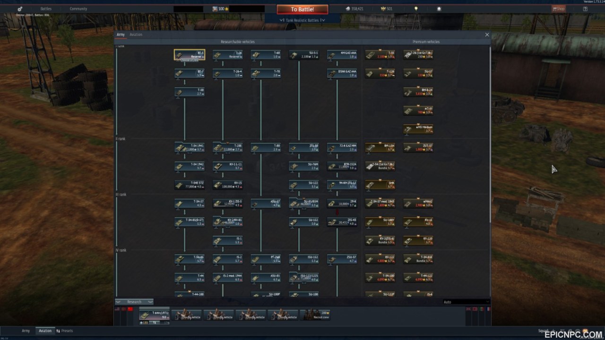Select the BT-7 tank card

190,73
